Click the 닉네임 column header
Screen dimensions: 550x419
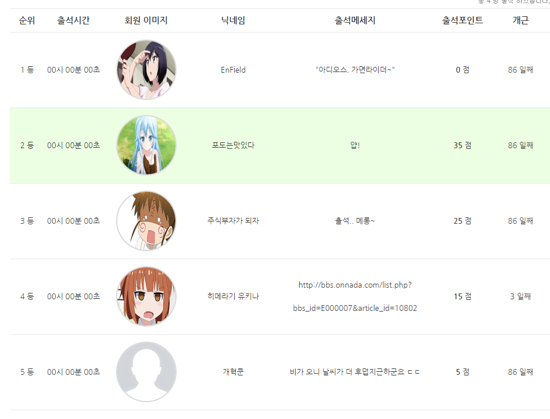tap(233, 20)
